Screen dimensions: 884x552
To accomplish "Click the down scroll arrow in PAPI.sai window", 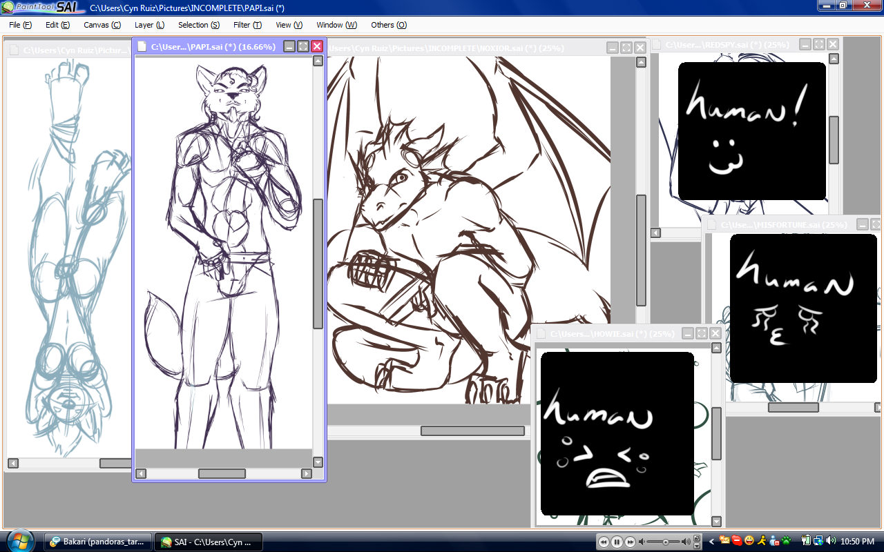I will tap(318, 462).
